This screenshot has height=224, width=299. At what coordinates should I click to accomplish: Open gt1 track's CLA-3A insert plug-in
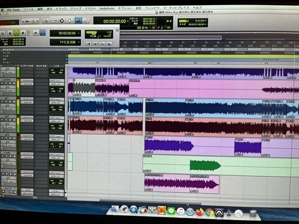[x=27, y=102]
